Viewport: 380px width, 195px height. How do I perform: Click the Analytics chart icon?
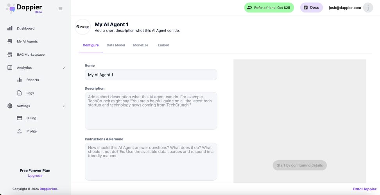10,67
